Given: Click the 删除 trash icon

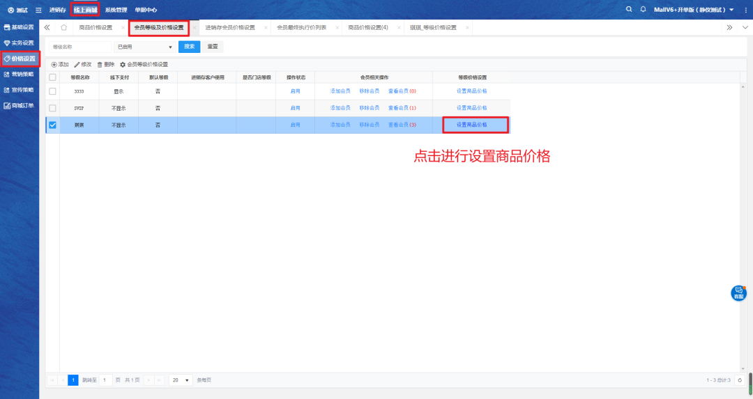Looking at the screenshot, I should [x=100, y=64].
